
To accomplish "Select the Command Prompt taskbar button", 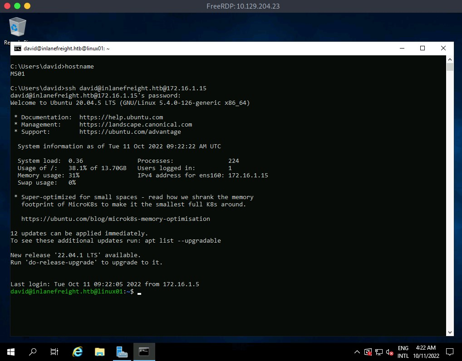I will click(x=144, y=352).
